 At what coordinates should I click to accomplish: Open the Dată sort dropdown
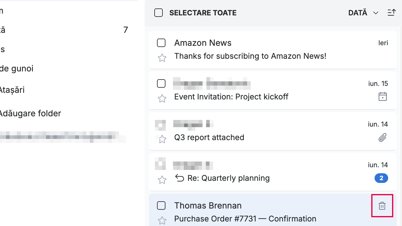[x=363, y=13]
